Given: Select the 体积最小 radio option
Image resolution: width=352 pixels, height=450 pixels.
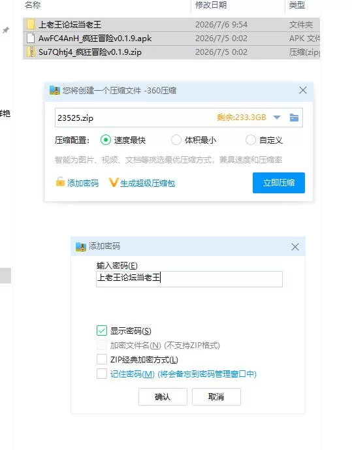Looking at the screenshot, I should pos(176,140).
